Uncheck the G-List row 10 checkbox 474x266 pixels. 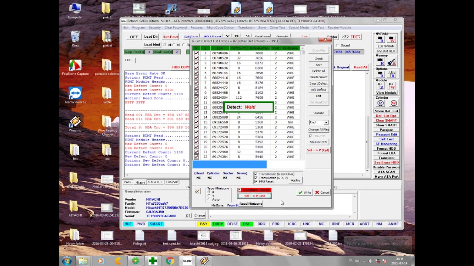[x=196, y=98]
